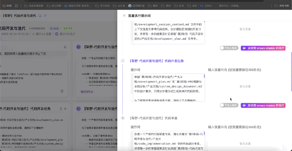This screenshot has width=292, height=151.
Task: Click the checkmark step icon for 代码开发任务
Action: pos(123,61)
